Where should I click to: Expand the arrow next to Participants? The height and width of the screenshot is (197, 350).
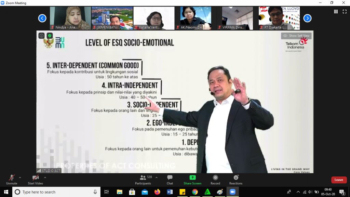157,178
